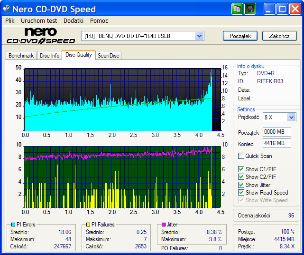Click the Początek start button

(240, 36)
